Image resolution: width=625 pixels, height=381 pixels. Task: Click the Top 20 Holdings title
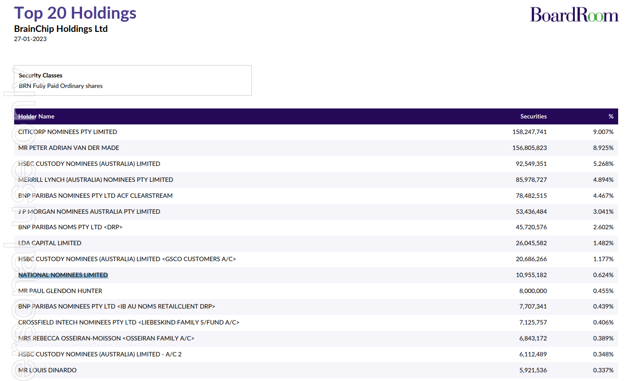click(75, 13)
